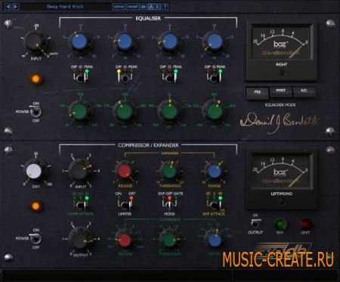Click the first blue EQ gain knob
This screenshot has height=282, width=340.
pyautogui.click(x=79, y=42)
